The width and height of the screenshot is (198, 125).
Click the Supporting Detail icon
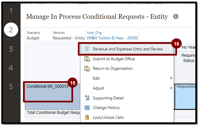pos(87,98)
